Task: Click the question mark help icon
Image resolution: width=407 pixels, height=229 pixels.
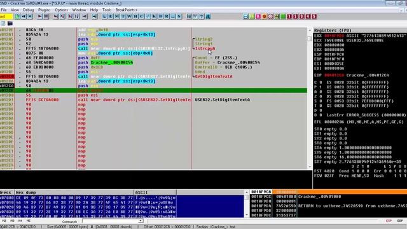Action: pyautogui.click(x=202, y=17)
